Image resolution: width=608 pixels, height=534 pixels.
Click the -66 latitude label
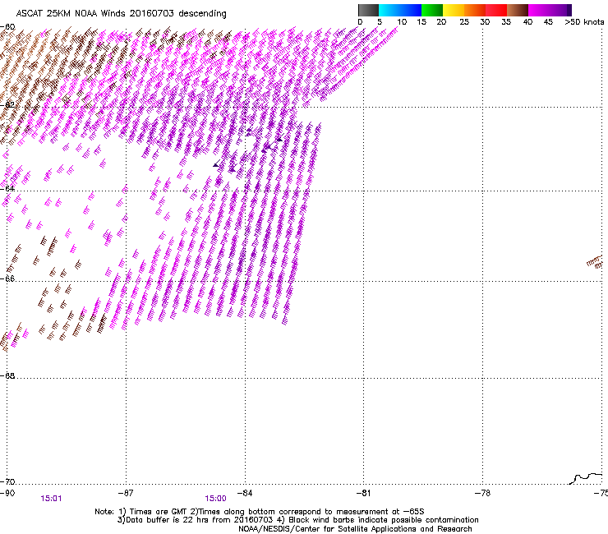point(7,279)
